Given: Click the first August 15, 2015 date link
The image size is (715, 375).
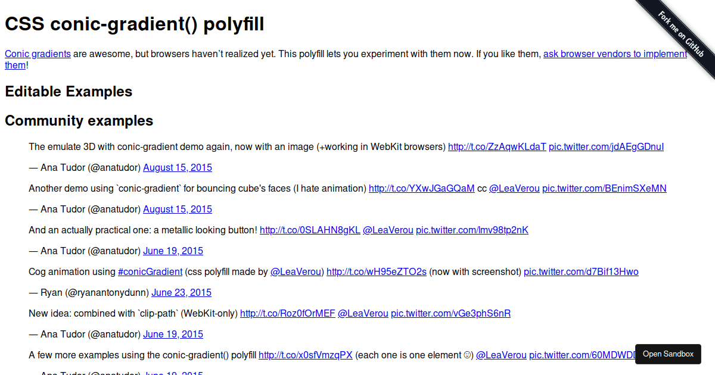Looking at the screenshot, I should 178,168.
